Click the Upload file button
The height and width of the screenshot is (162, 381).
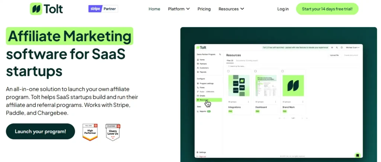[334, 55]
